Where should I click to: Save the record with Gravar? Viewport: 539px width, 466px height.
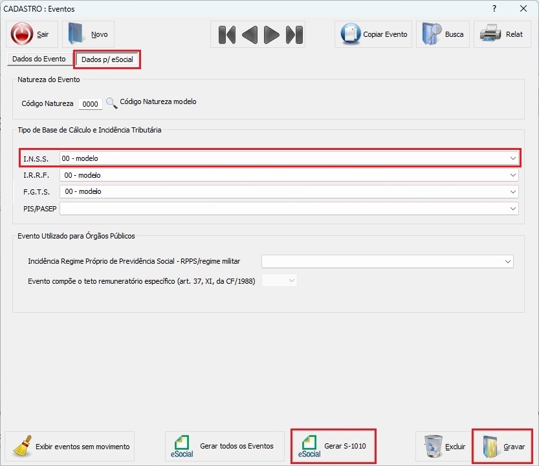point(503,447)
